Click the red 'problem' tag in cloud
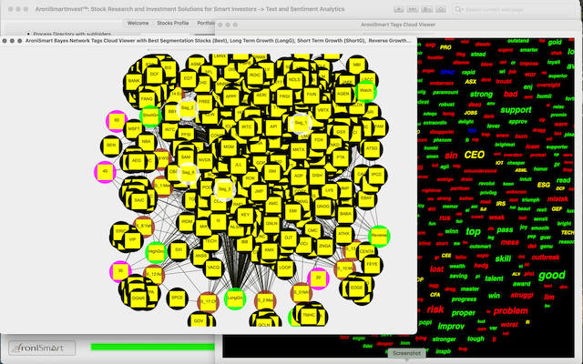583x364 pixels. coord(510,311)
